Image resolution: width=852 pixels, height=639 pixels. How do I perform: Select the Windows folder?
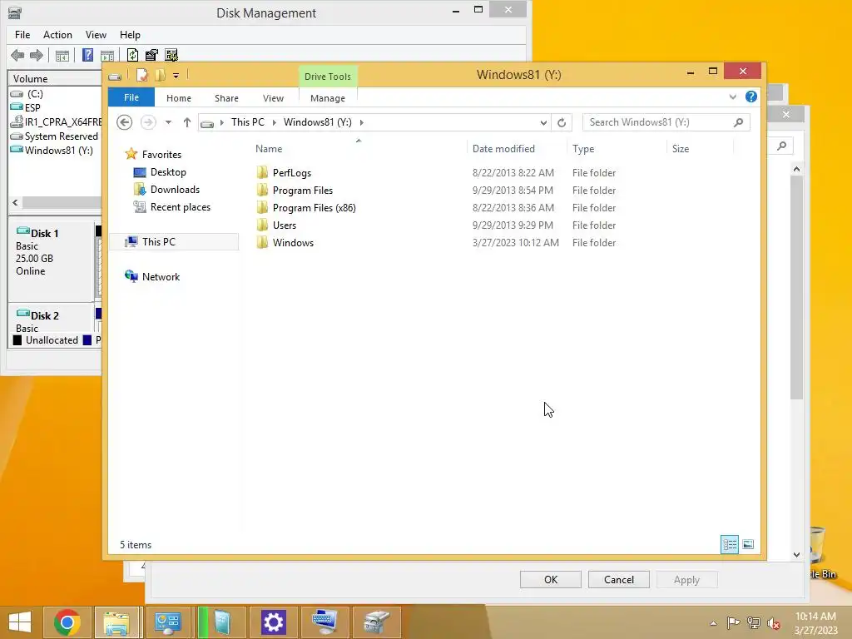click(x=293, y=242)
